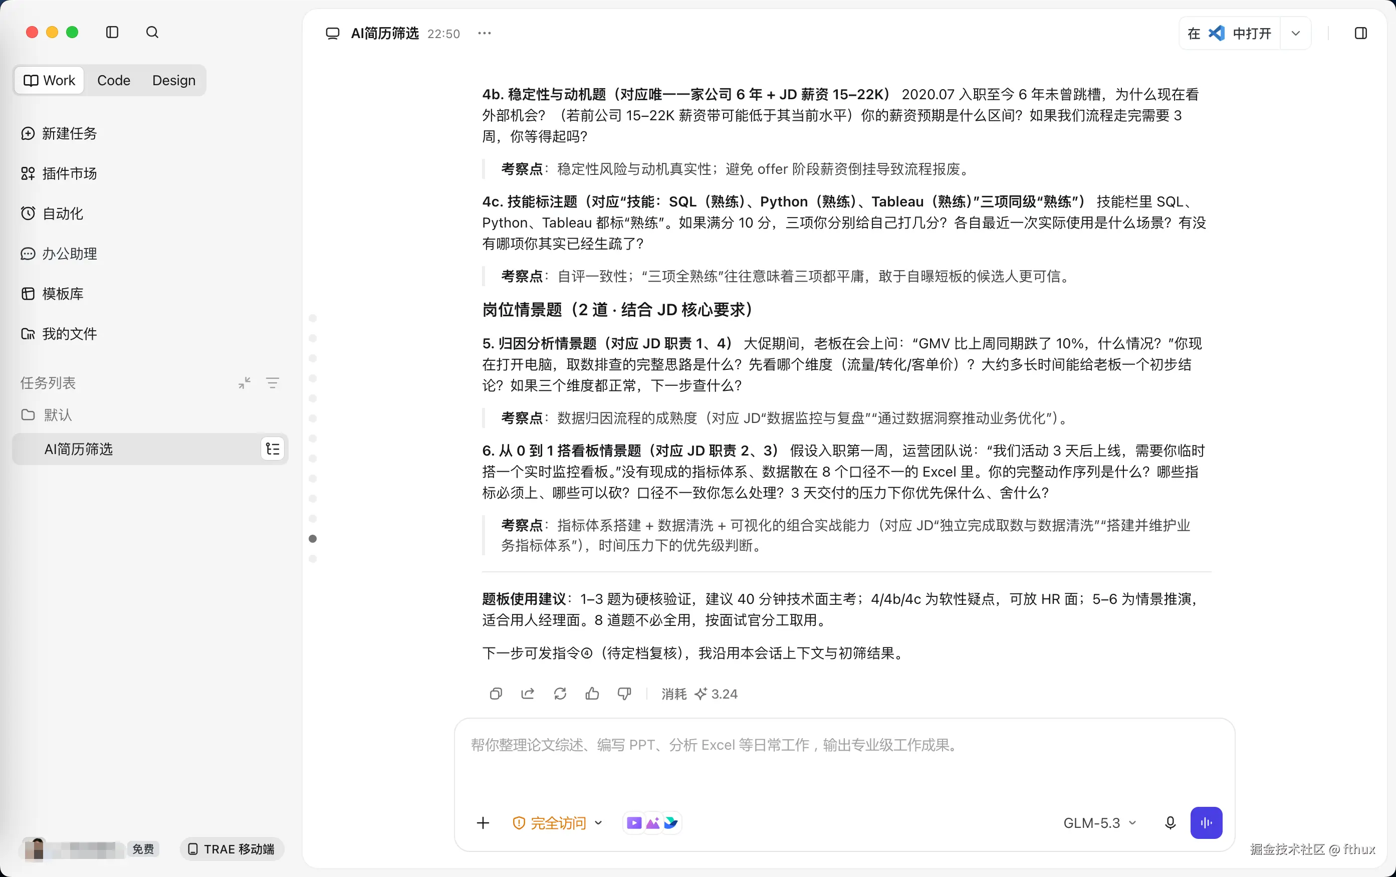Click the 消耗 3.24 usage indicator
Viewport: 1396px width, 877px height.
(699, 695)
